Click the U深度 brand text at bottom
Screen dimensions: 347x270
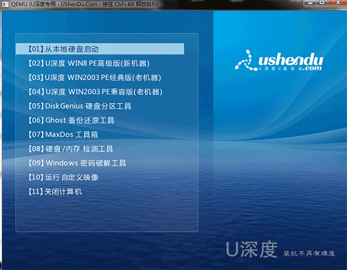coord(251,249)
